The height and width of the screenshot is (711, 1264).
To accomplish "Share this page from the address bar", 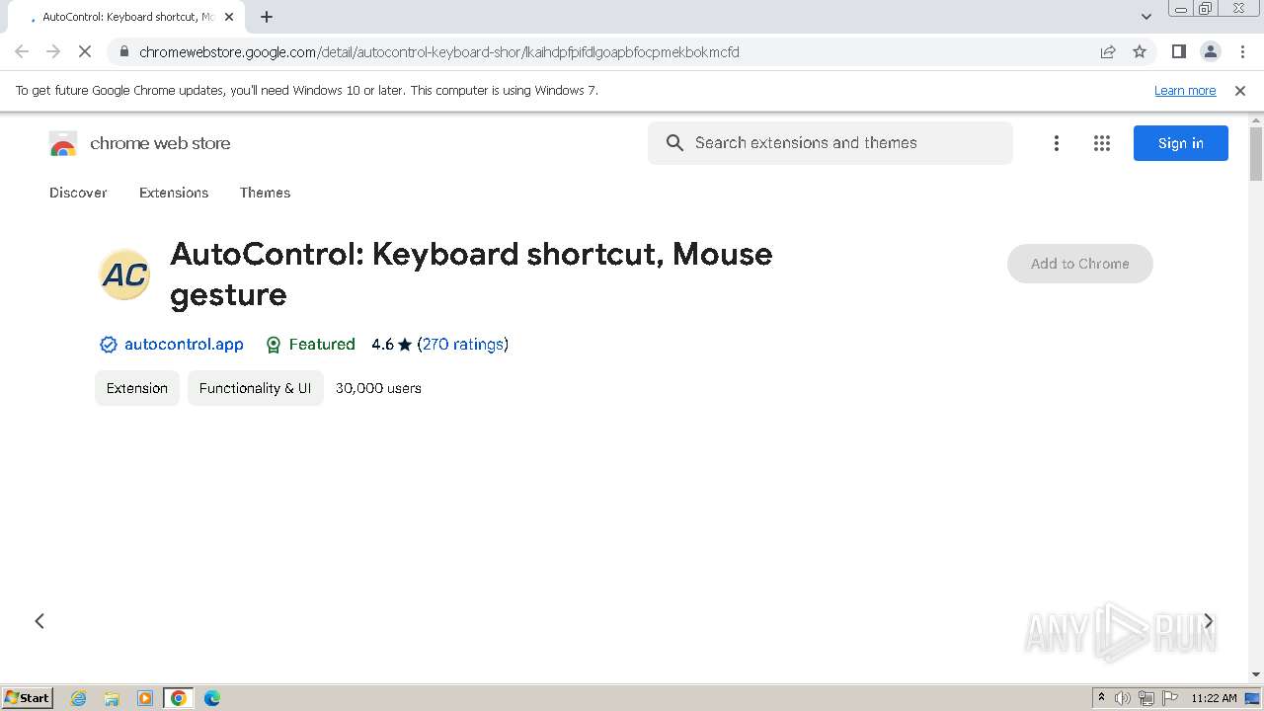I will point(1108,52).
